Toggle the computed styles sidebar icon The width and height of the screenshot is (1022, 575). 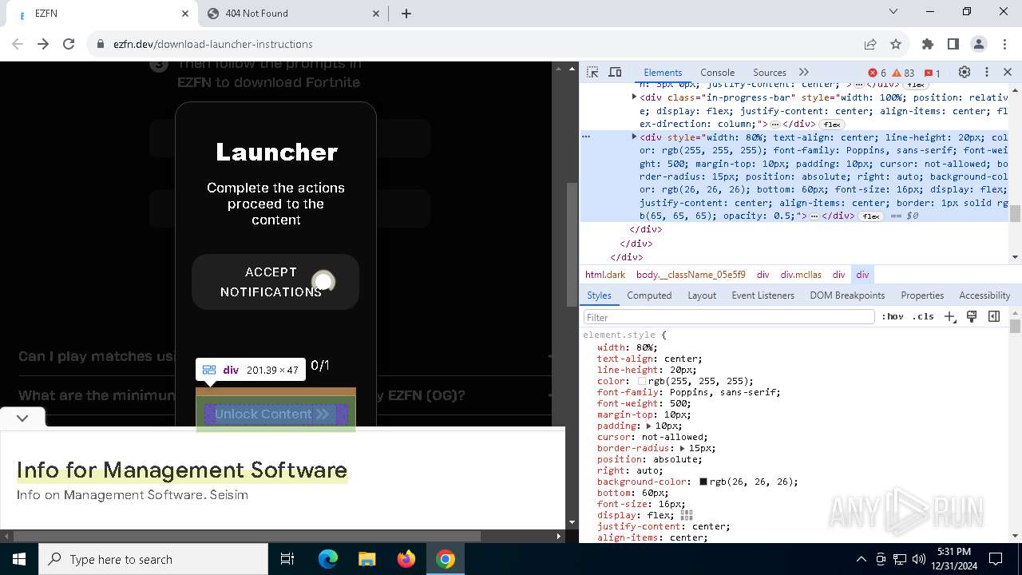[994, 317]
